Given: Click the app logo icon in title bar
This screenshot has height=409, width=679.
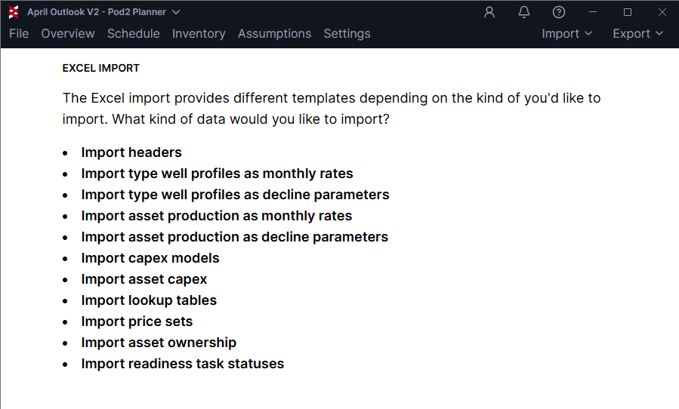Looking at the screenshot, I should [x=14, y=12].
